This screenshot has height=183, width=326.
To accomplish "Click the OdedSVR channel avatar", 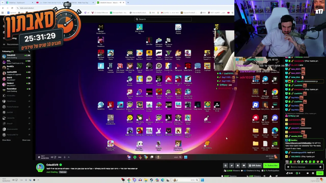I will (40, 167).
